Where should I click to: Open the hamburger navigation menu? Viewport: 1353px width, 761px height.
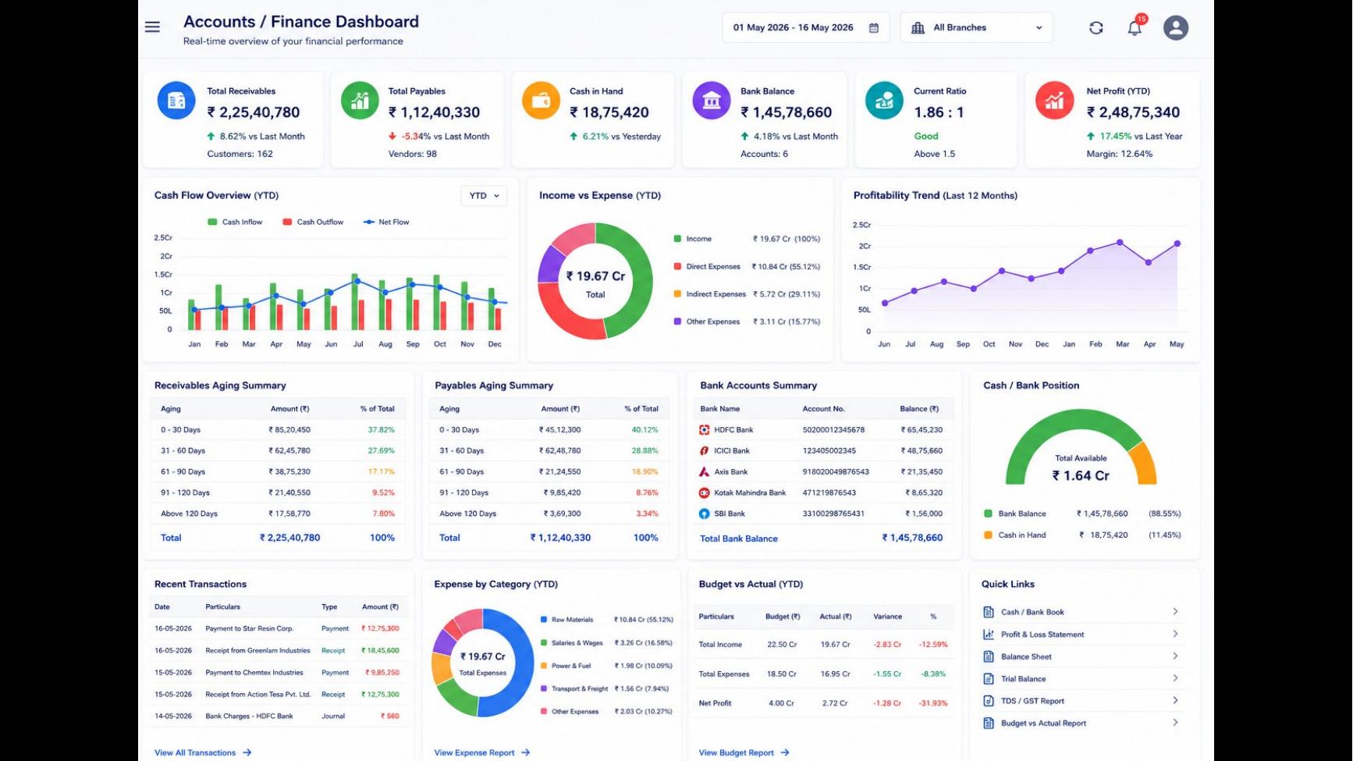click(x=152, y=27)
